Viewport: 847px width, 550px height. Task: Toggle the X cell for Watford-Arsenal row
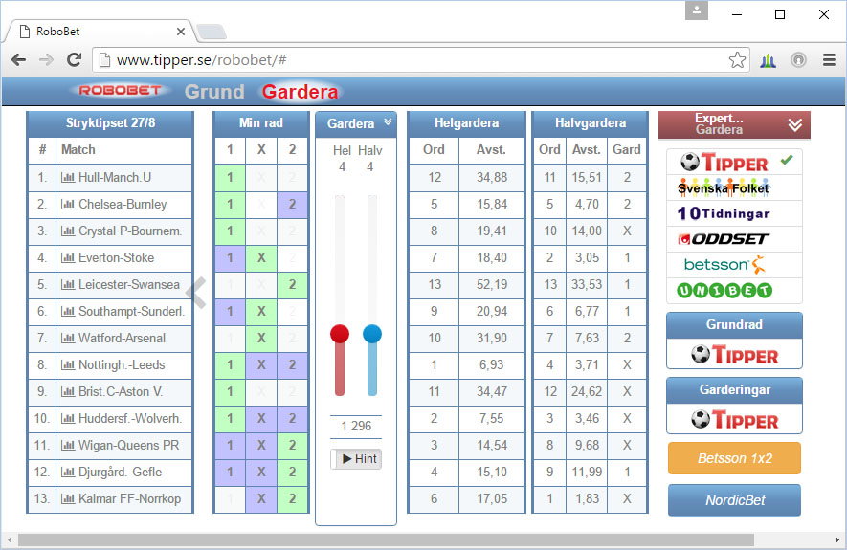(x=261, y=339)
